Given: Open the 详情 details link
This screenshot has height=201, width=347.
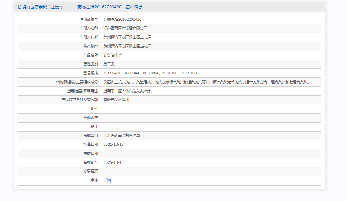Looking at the screenshot, I should (x=107, y=181).
